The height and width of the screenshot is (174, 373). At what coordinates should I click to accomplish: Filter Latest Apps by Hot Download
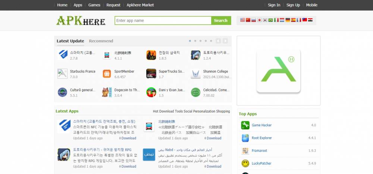[163, 111]
